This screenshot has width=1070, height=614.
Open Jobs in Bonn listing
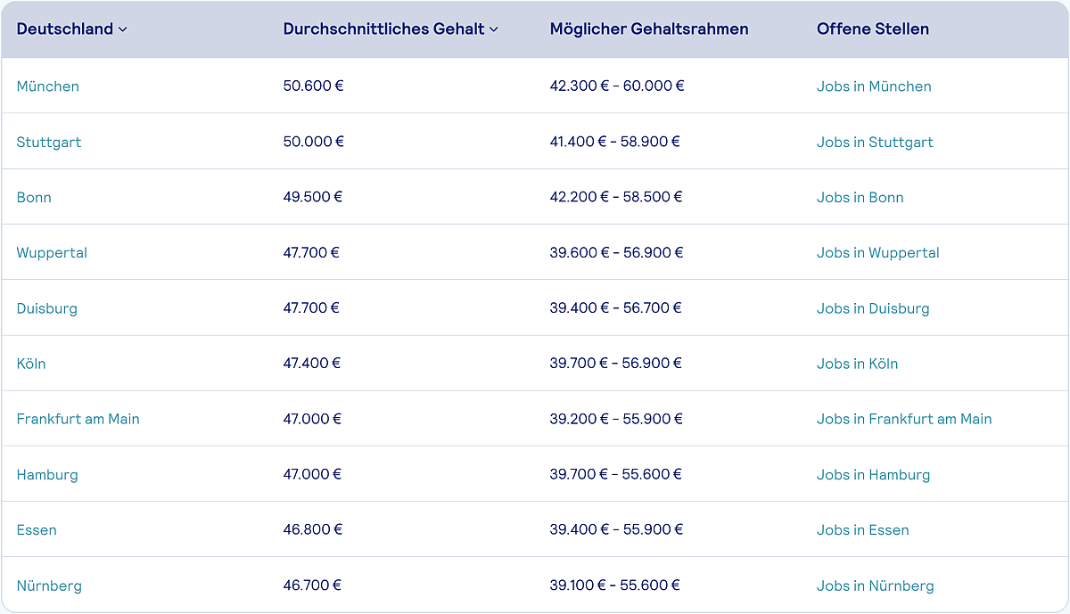tap(860, 197)
